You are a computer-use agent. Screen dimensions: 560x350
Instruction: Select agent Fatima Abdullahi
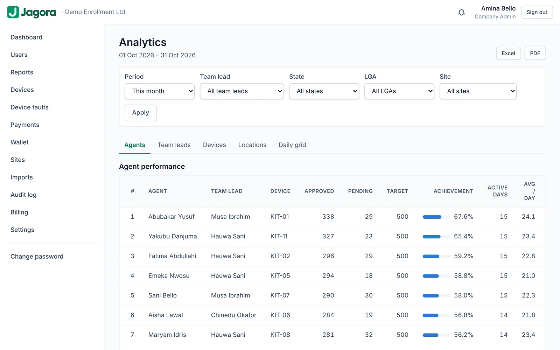pos(172,256)
